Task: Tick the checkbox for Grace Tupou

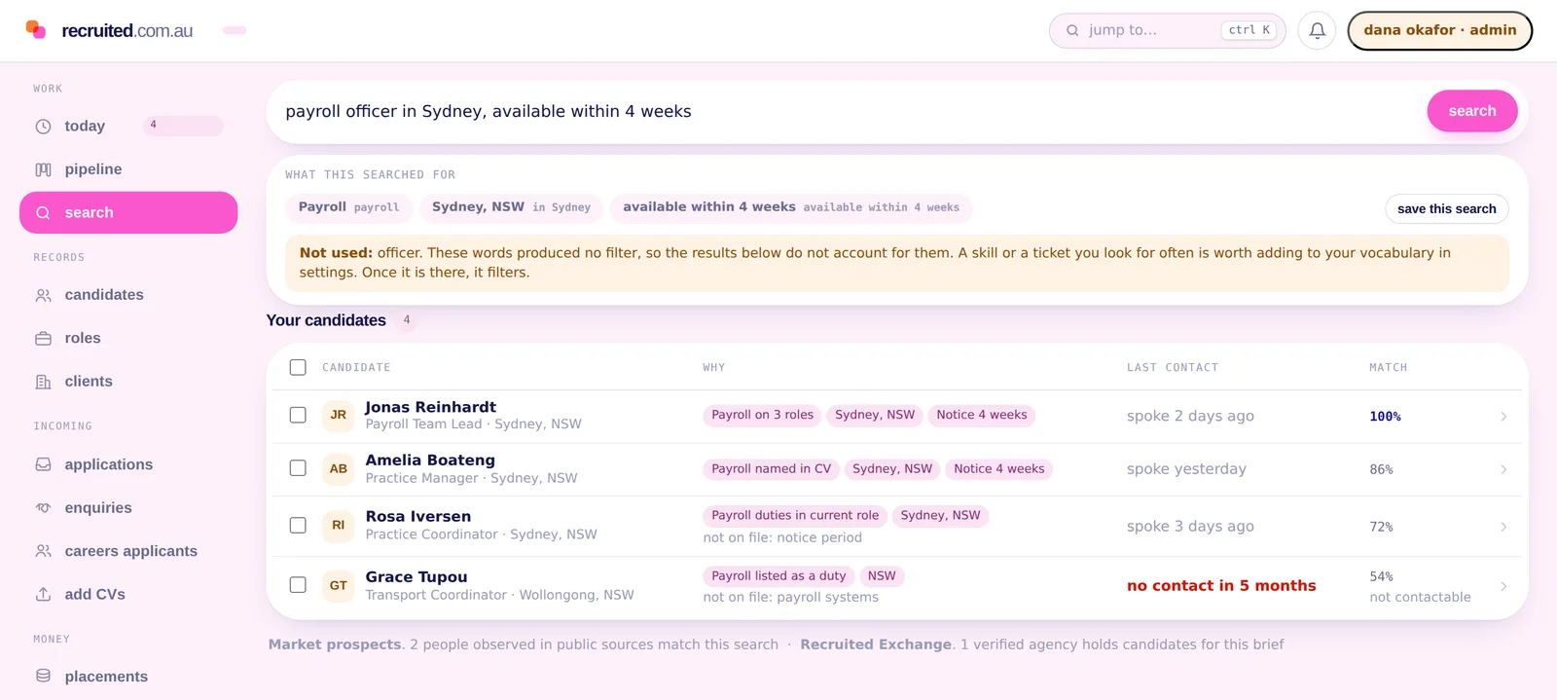Action: 298,585
